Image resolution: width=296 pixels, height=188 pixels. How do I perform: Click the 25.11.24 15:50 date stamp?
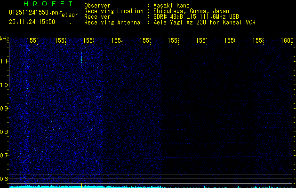32,22
